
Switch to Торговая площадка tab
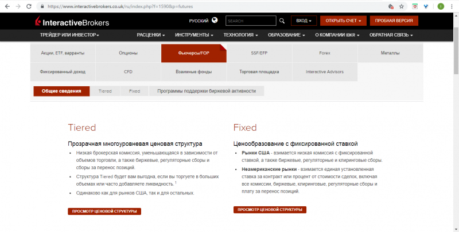(x=259, y=71)
